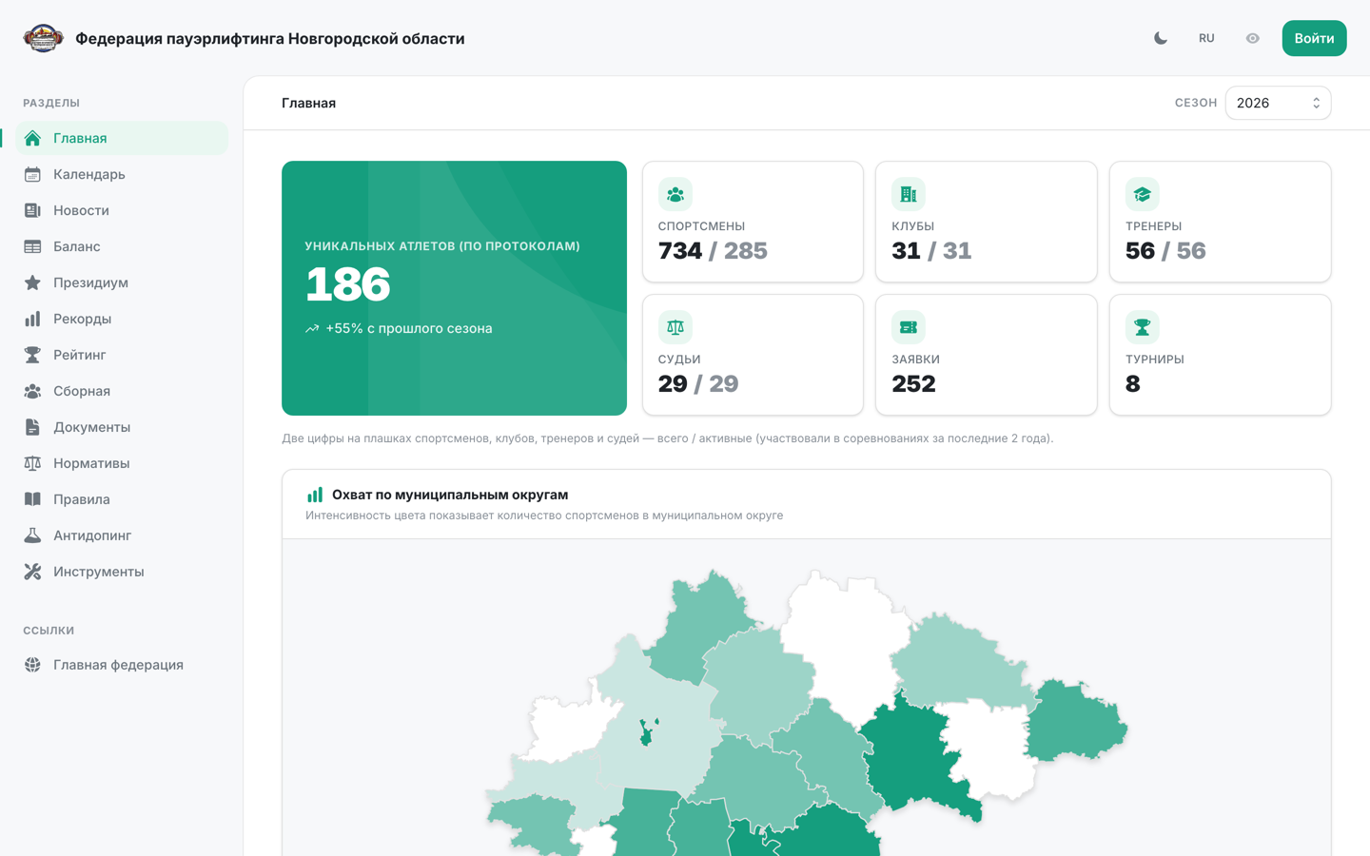Click the chart icon beside Охват heading
This screenshot has width=1370, height=856.
click(315, 495)
